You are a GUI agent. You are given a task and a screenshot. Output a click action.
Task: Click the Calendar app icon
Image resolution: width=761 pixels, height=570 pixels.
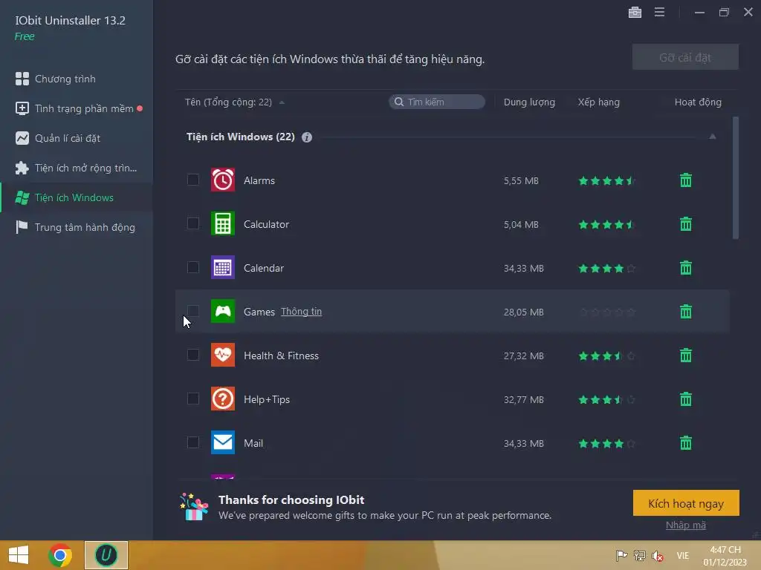223,267
